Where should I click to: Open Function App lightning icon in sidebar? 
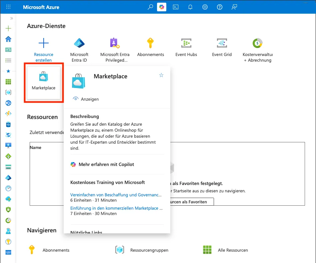tap(8, 114)
